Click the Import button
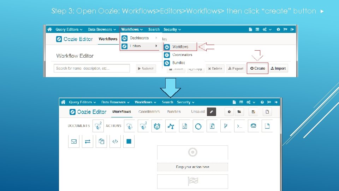 (278, 68)
